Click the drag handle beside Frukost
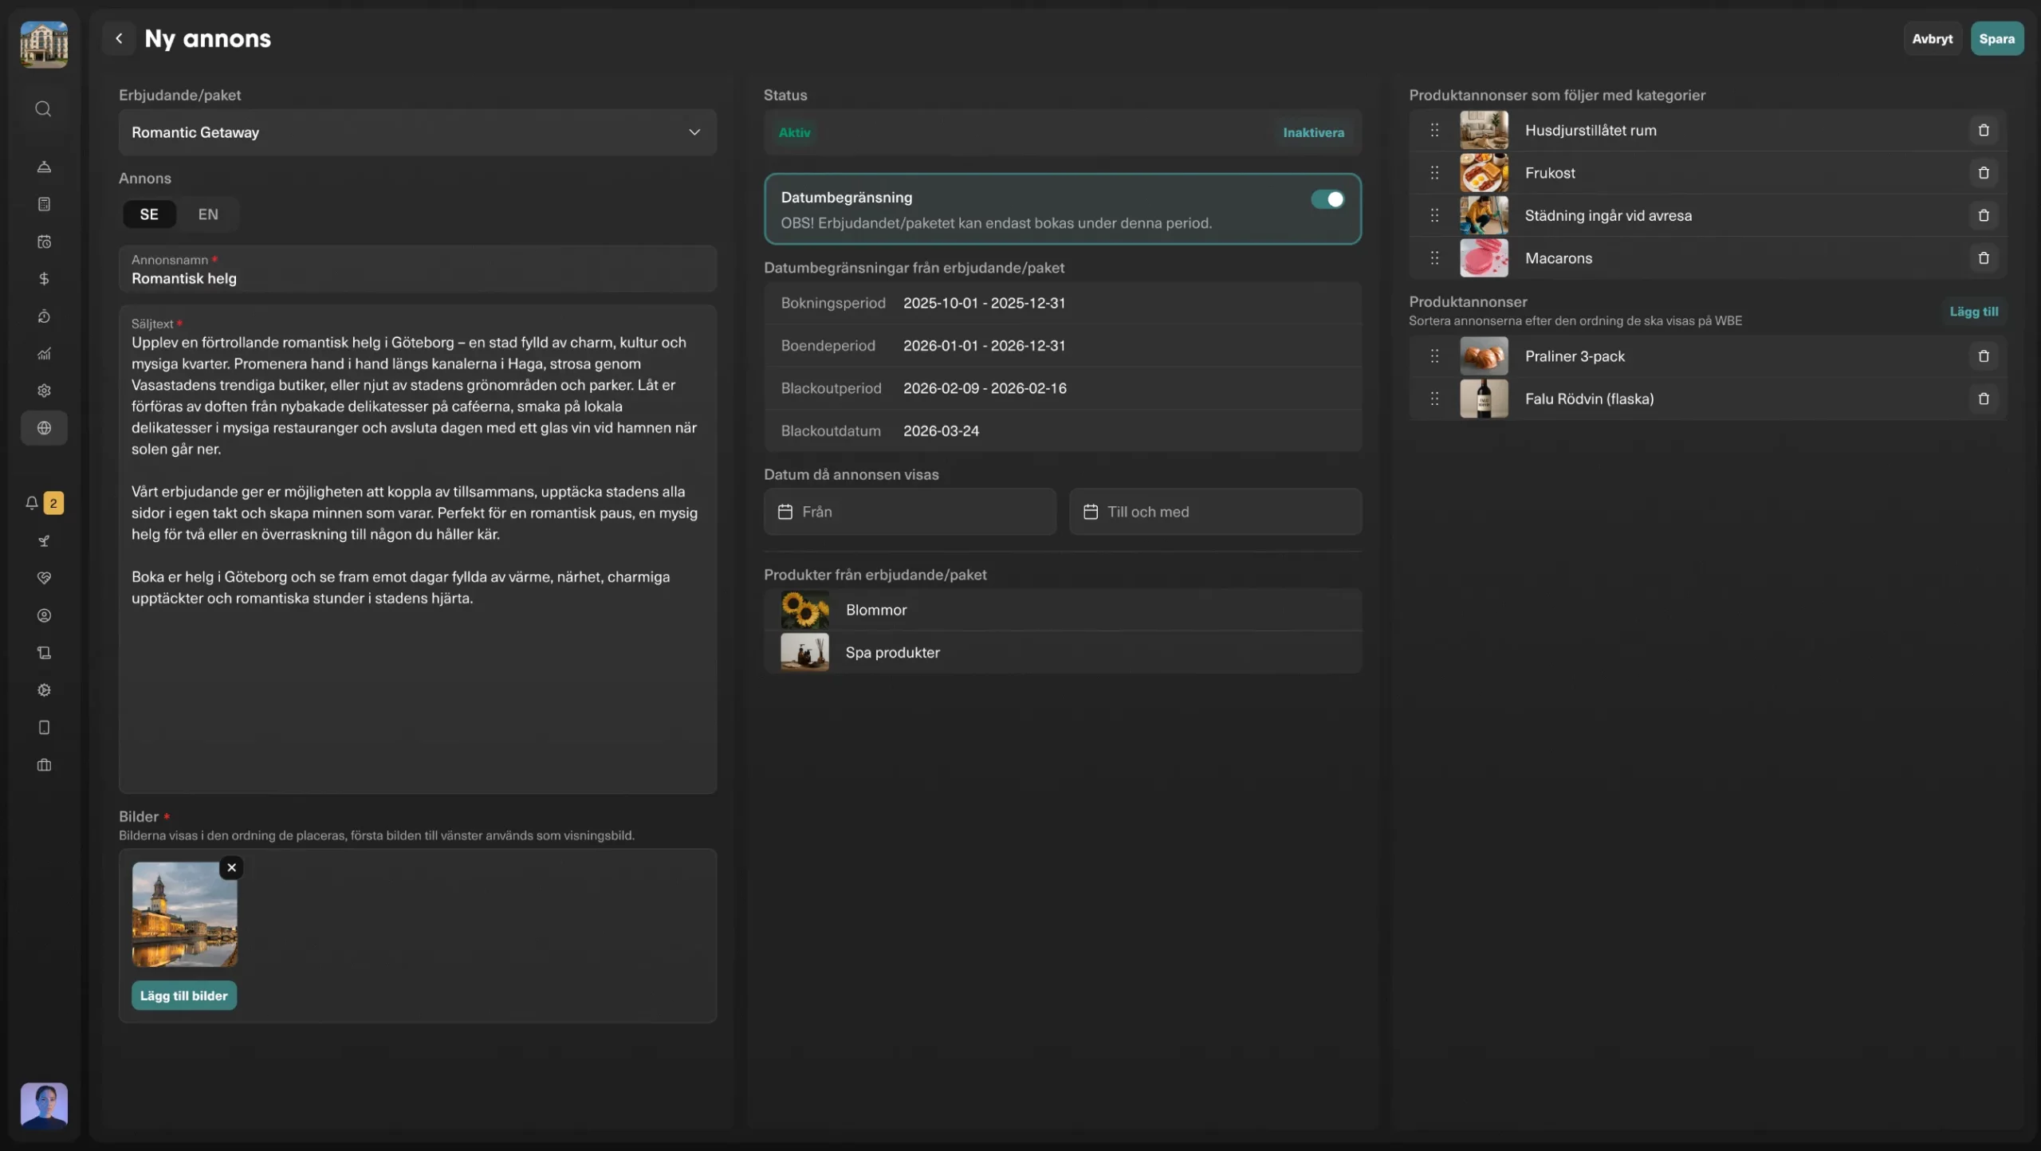 [1434, 173]
